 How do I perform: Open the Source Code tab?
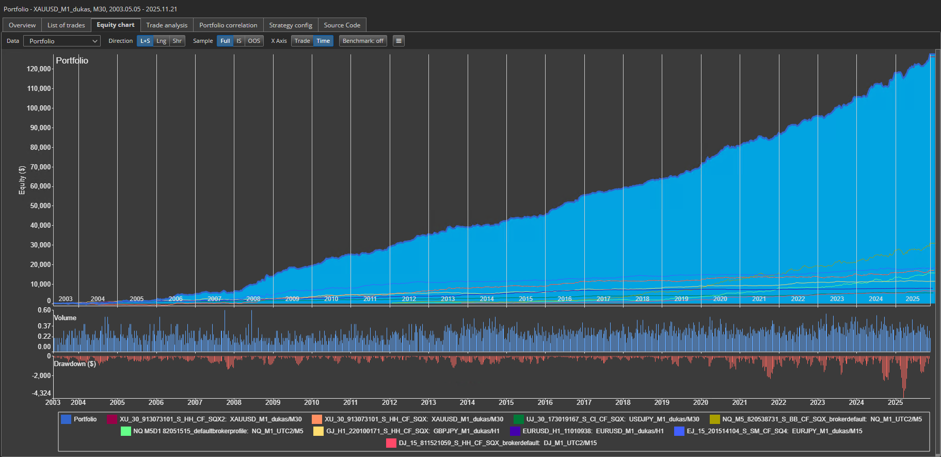coord(342,25)
